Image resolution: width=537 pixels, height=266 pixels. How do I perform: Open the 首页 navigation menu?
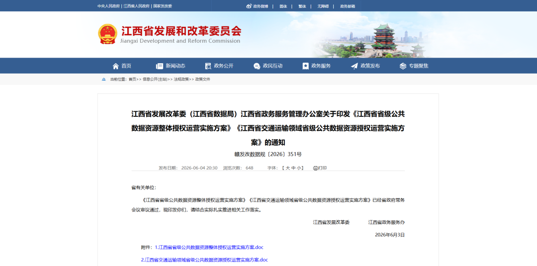(122, 66)
